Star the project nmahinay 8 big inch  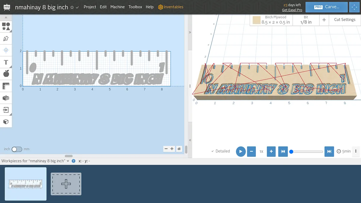tap(72, 7)
